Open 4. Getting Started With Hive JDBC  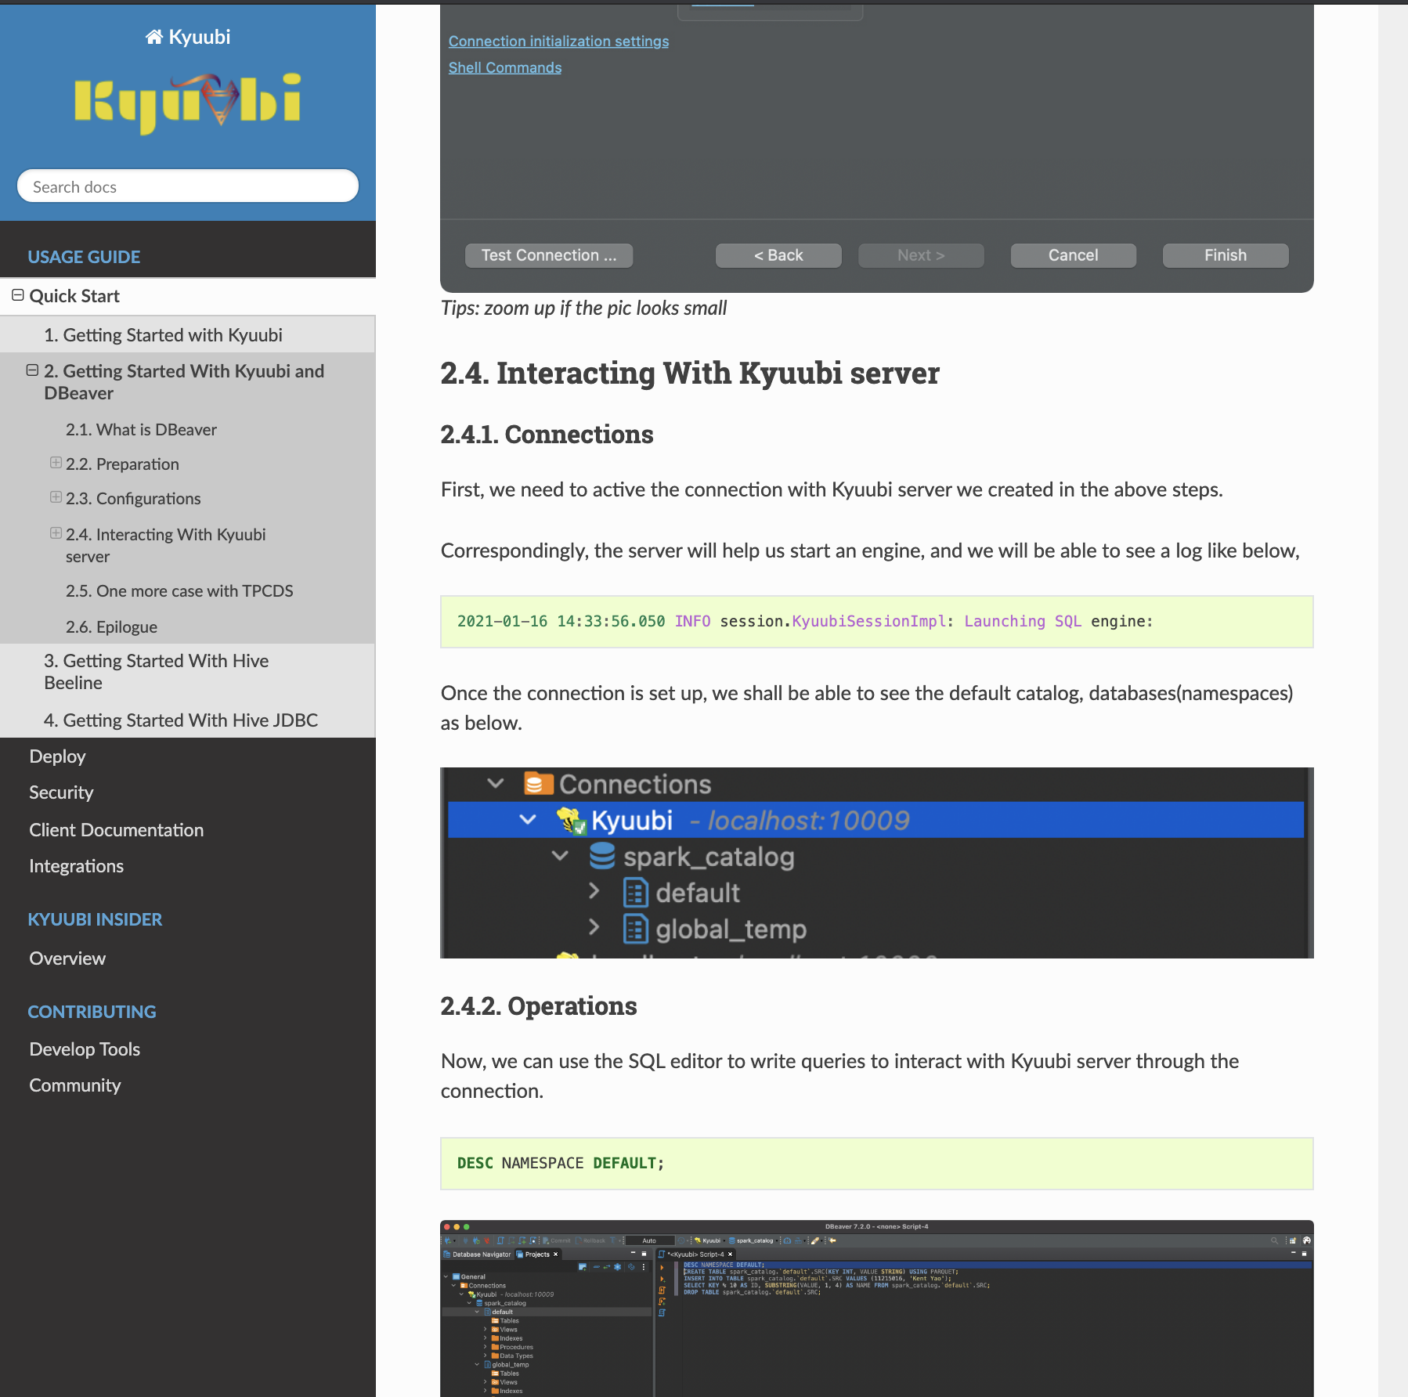pos(181,720)
